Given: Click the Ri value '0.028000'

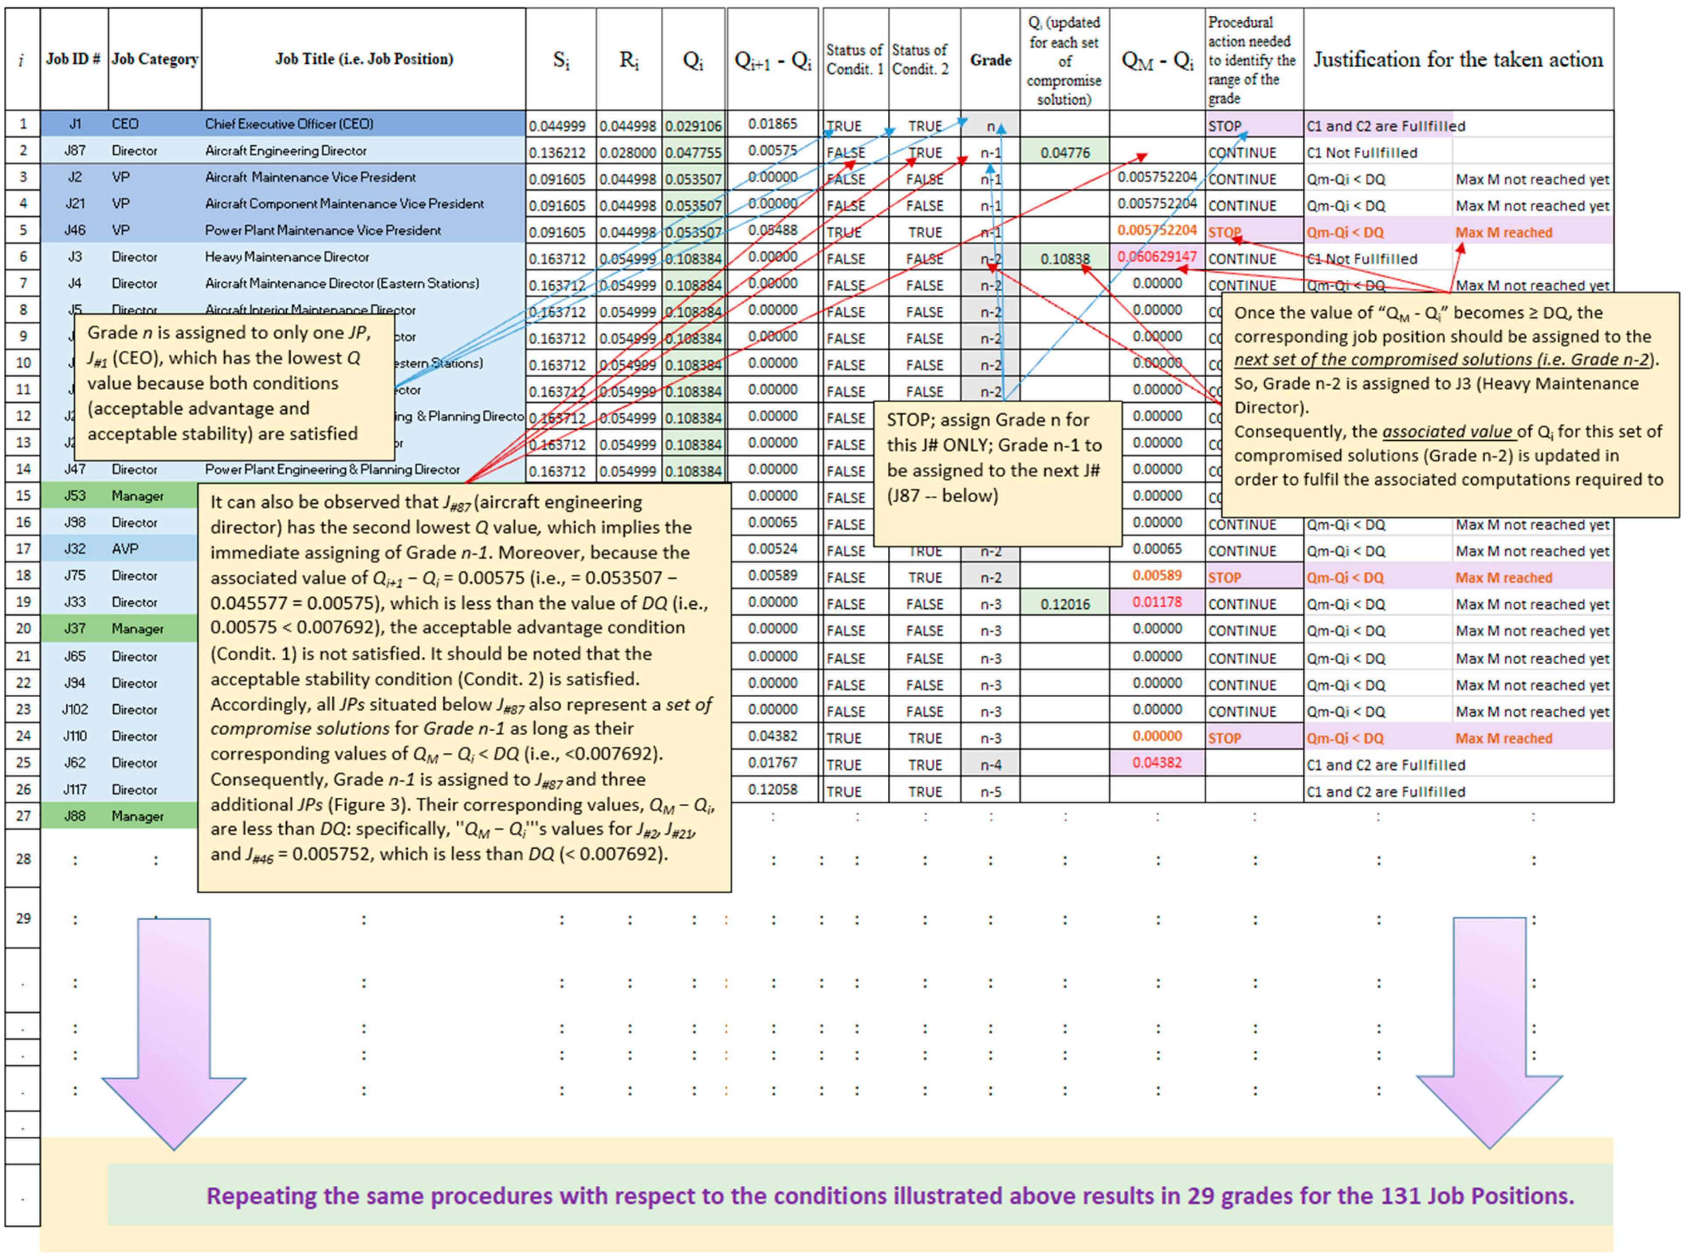Looking at the screenshot, I should tap(628, 152).
